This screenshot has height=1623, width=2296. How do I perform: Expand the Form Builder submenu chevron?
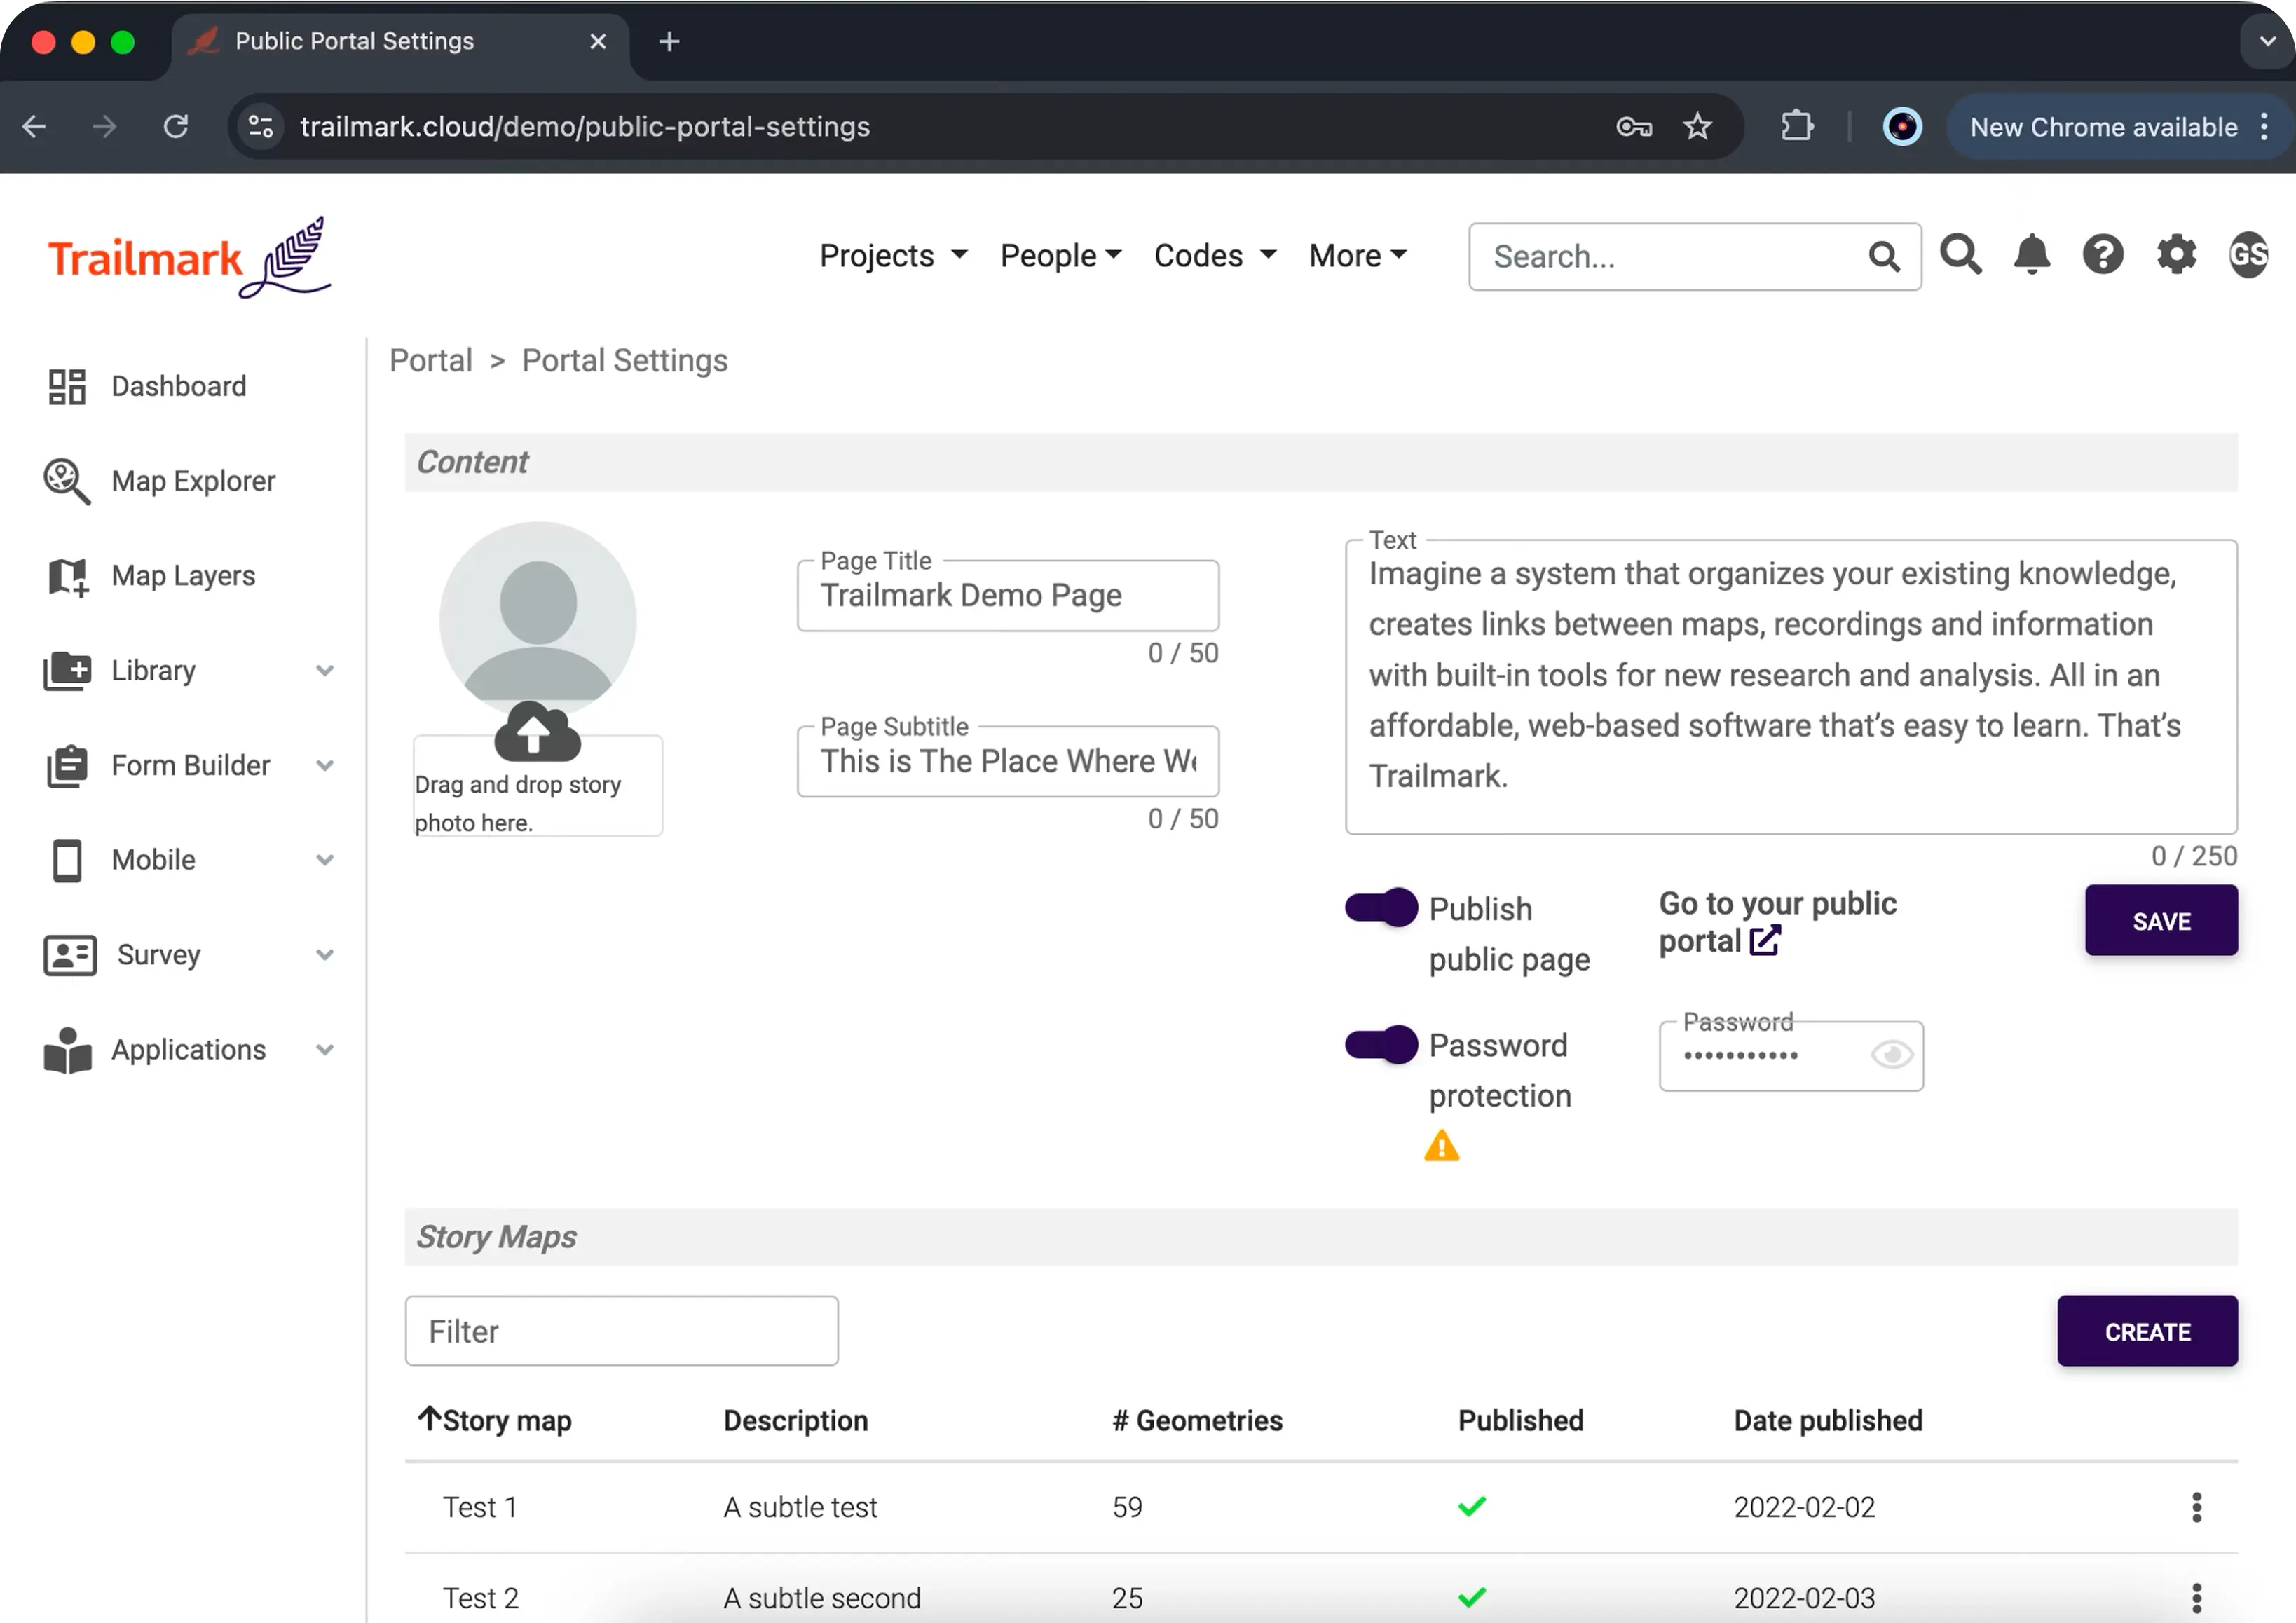point(325,766)
